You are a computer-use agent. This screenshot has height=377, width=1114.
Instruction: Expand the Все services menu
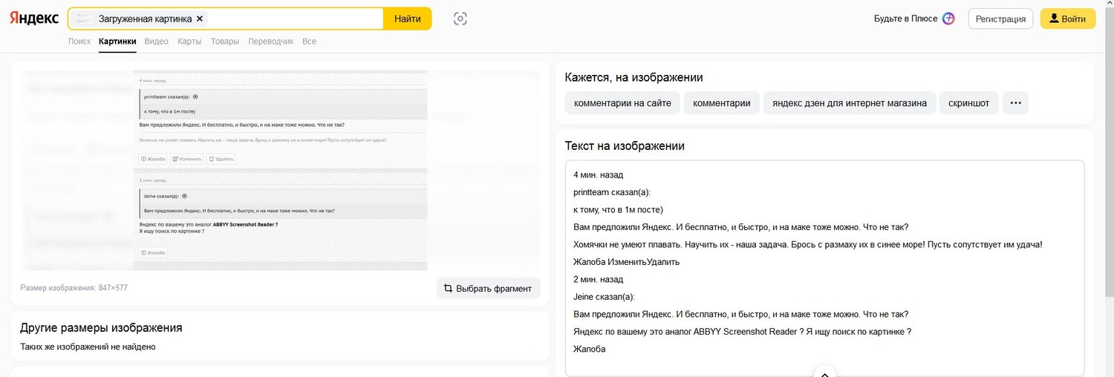click(x=309, y=42)
